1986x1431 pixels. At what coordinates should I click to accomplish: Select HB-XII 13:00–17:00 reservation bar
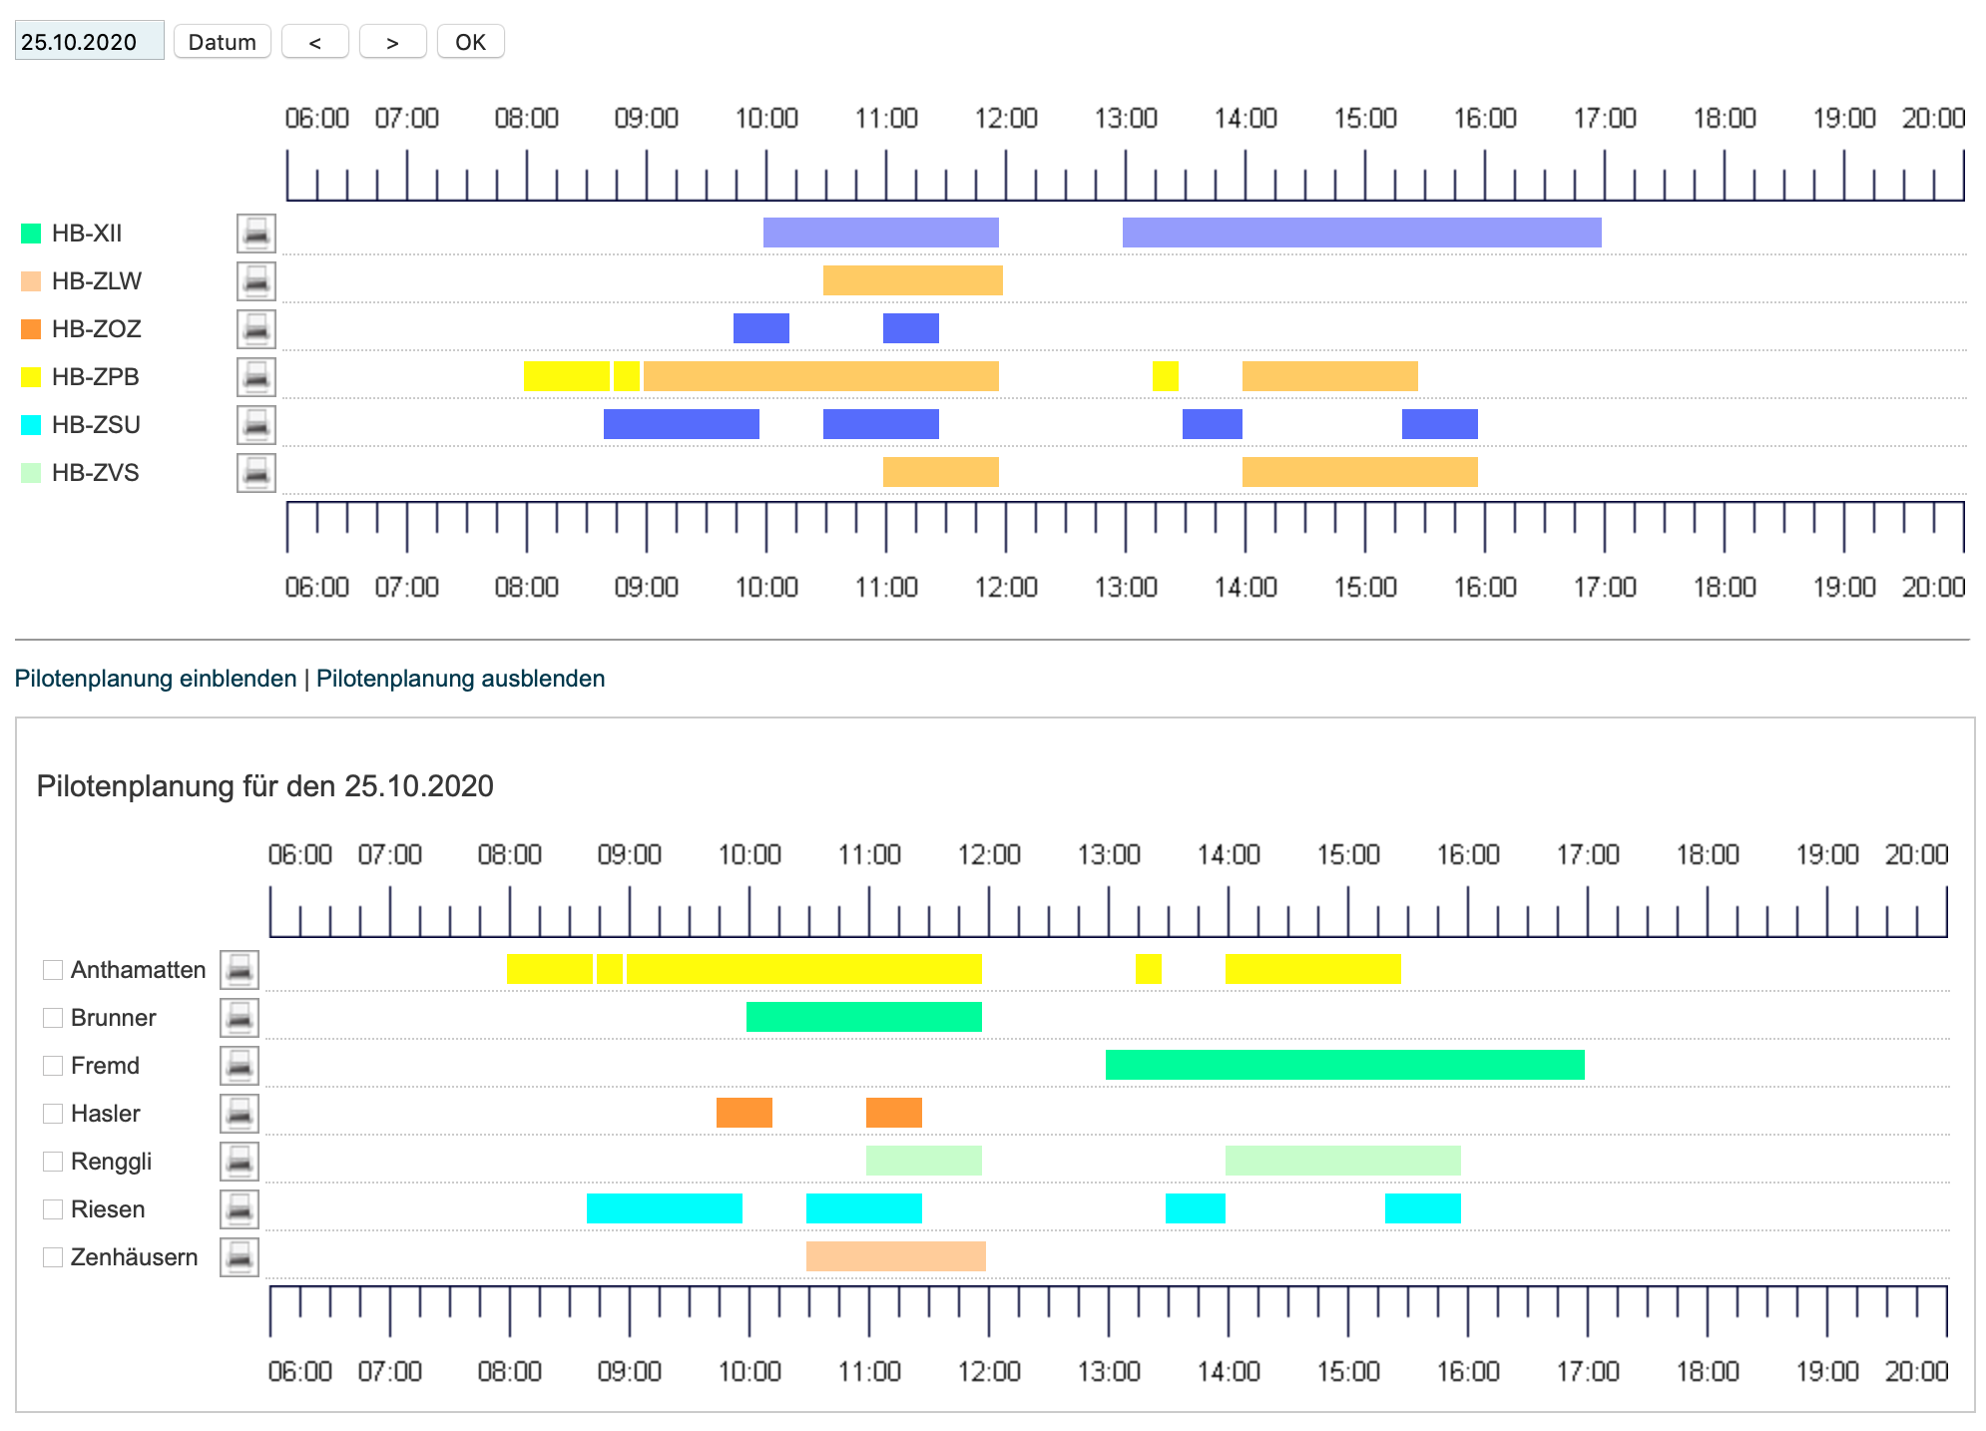click(1361, 233)
